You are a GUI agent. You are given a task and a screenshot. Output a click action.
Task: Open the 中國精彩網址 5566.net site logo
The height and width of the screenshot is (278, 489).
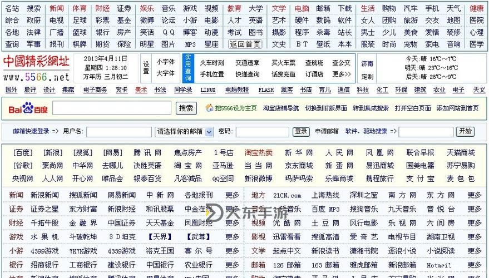(x=36, y=68)
